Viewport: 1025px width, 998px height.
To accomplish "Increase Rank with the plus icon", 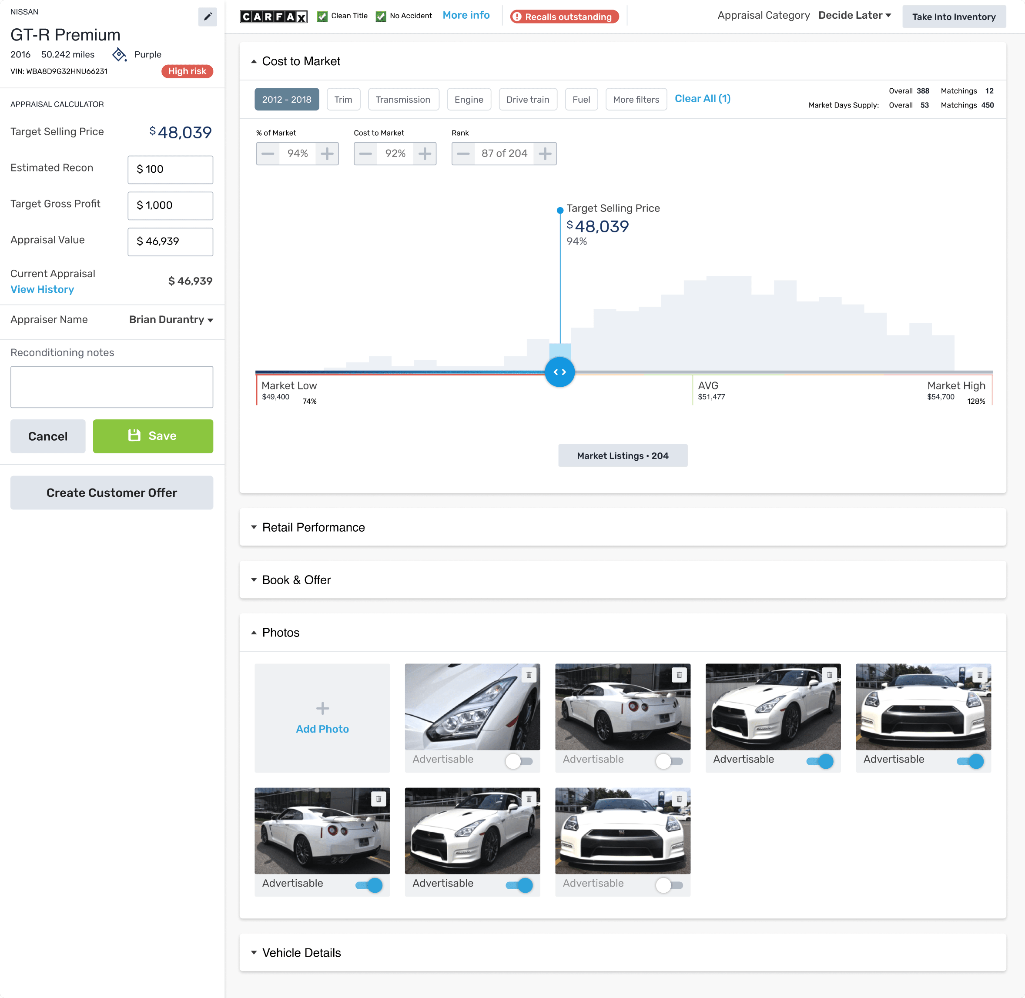I will (x=545, y=154).
